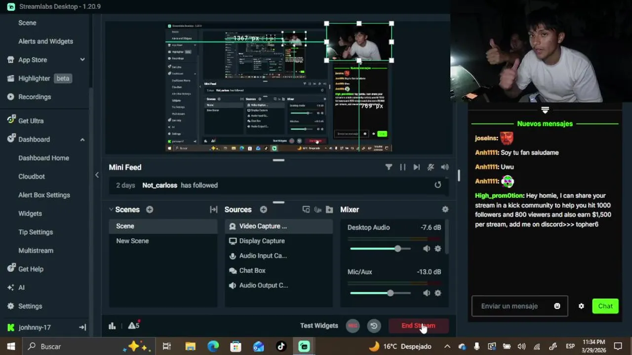The image size is (632, 355).
Task: Mute the Mic/Aux channel
Action: pyautogui.click(x=427, y=293)
